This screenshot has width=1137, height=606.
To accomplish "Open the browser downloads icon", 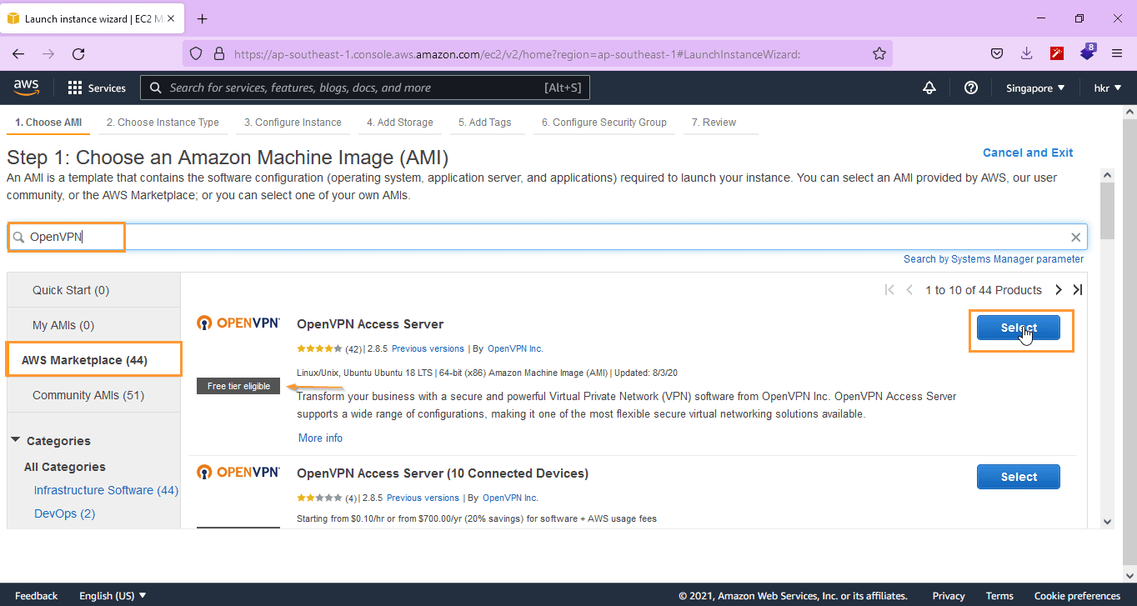I will (1027, 53).
